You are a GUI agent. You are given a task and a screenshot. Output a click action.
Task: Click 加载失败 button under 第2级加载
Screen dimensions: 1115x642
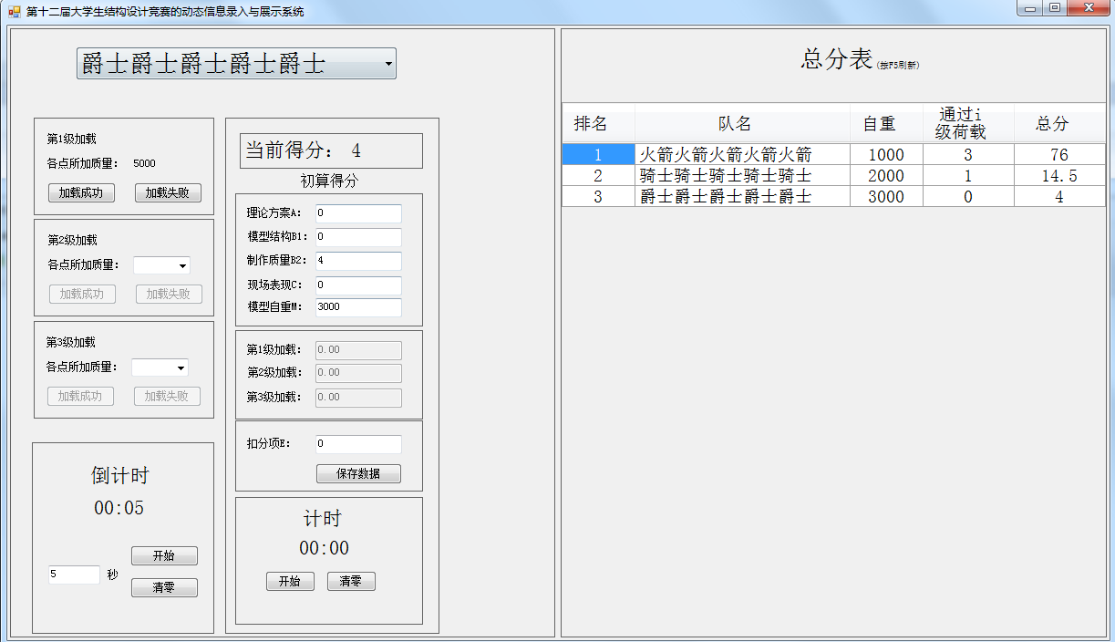[169, 295]
